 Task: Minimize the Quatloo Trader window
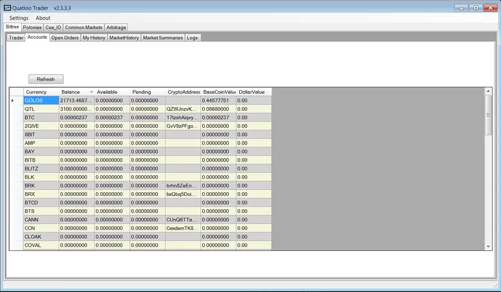pyautogui.click(x=461, y=8)
